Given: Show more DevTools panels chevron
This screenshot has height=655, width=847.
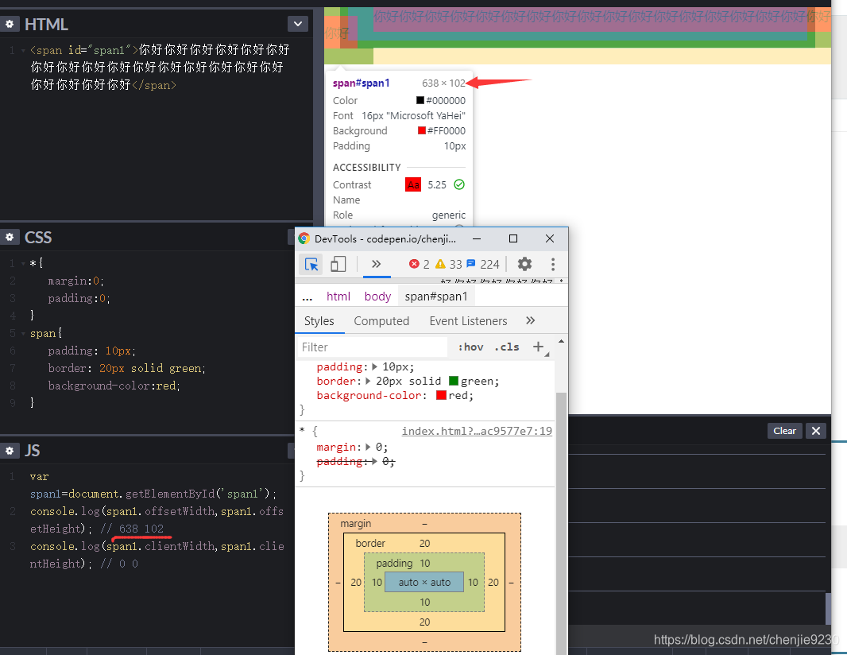Looking at the screenshot, I should coord(377,264).
